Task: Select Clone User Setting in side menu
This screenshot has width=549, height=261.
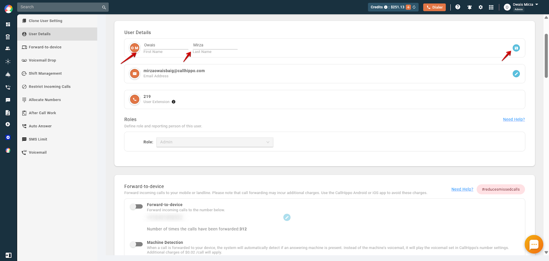Action: pyautogui.click(x=57, y=21)
